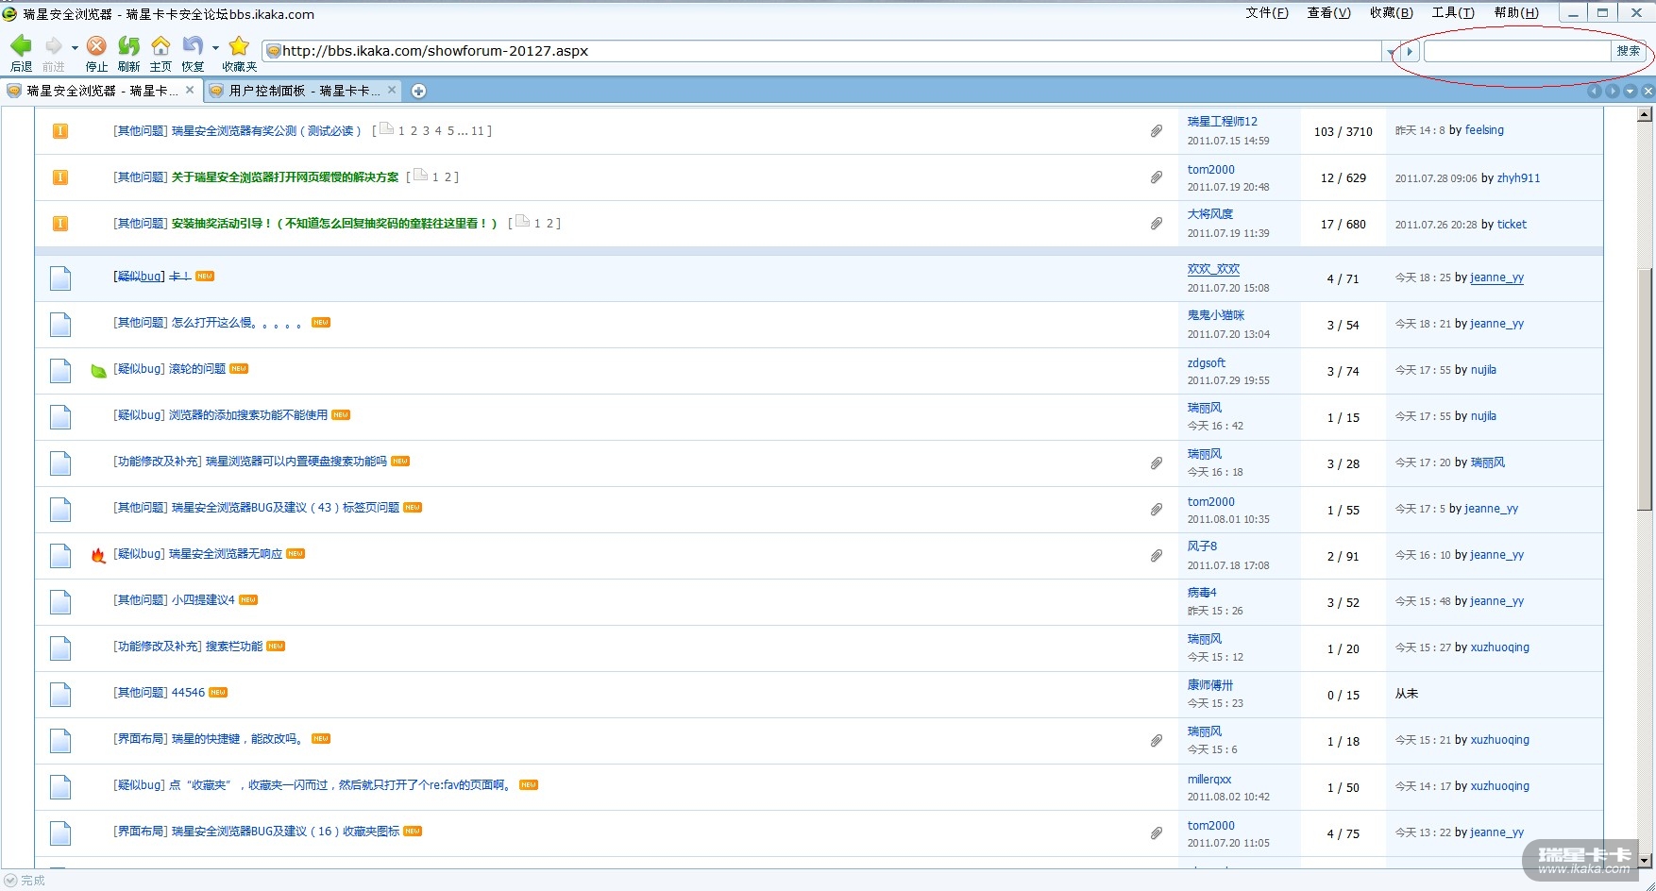1656x891 pixels.
Task: Click the reply count 103 / 3710
Action: click(1343, 132)
